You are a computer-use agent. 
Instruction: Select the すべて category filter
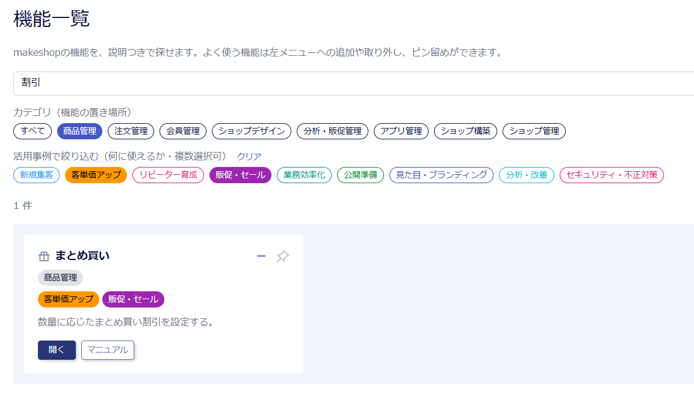coord(33,131)
